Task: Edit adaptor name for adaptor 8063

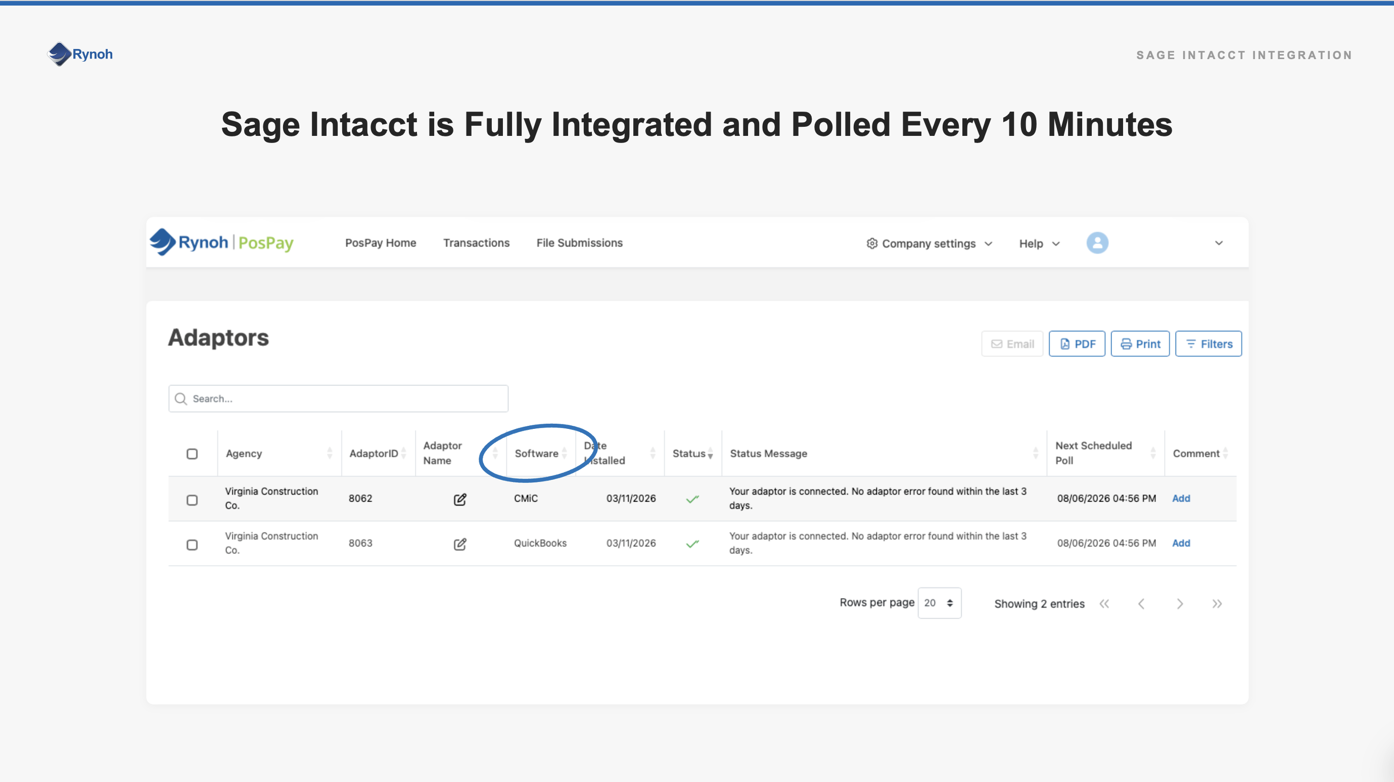Action: [459, 544]
